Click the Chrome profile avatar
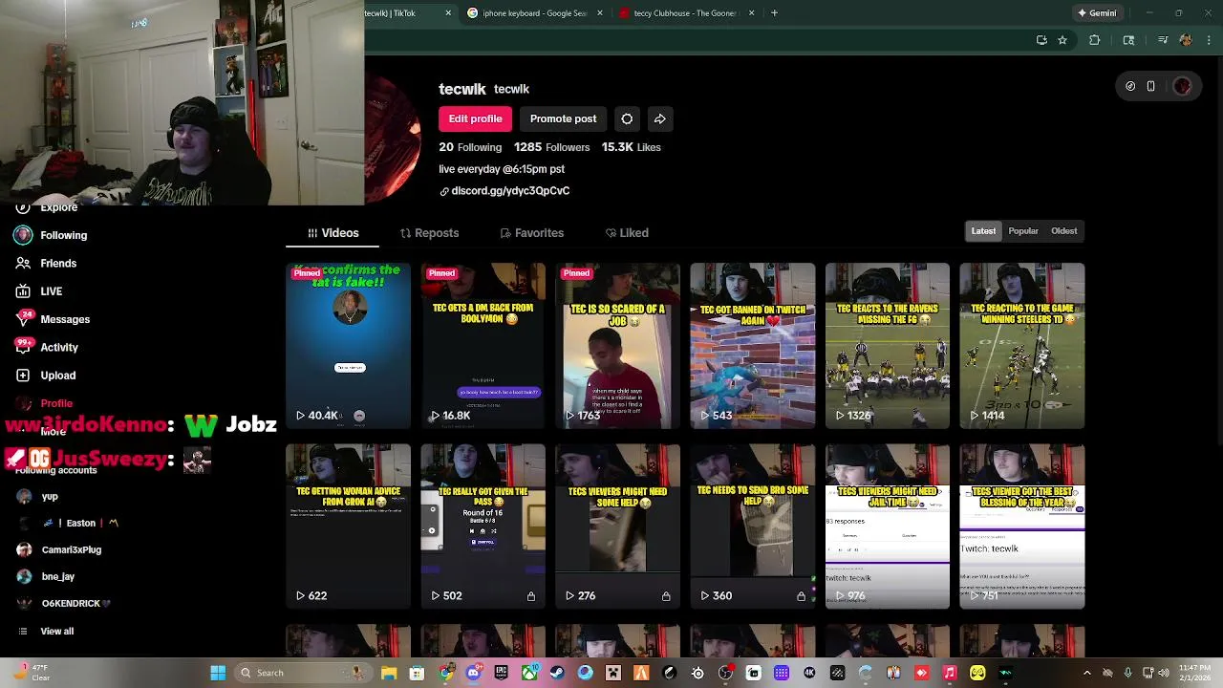This screenshot has width=1223, height=688. click(1186, 40)
